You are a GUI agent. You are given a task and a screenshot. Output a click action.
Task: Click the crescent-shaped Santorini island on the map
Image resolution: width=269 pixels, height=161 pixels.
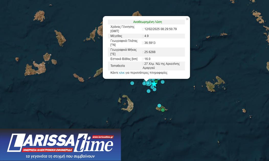(x=127, y=103)
